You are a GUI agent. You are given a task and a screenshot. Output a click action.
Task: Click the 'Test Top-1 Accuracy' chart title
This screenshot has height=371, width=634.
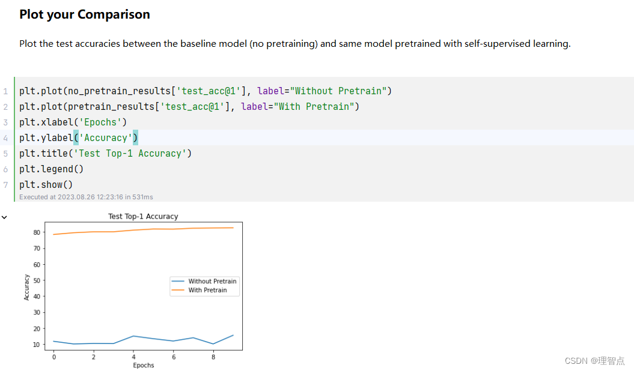click(143, 216)
